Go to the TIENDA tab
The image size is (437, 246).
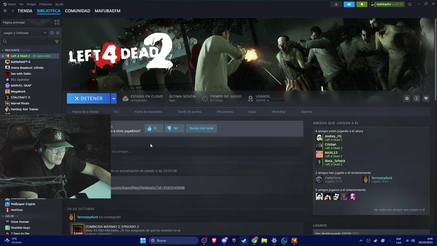25,11
